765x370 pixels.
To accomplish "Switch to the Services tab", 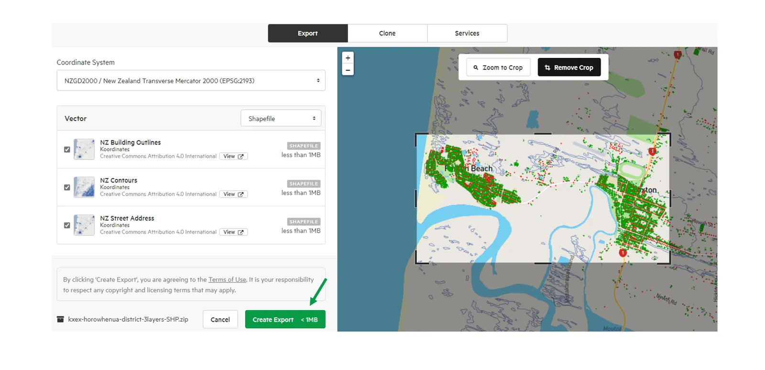I will click(467, 33).
